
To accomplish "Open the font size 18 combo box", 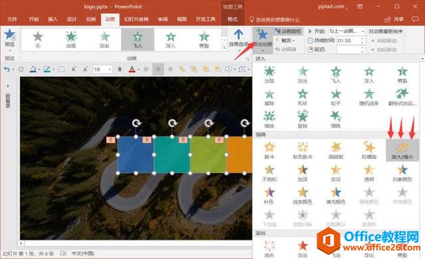I will click(102, 70).
